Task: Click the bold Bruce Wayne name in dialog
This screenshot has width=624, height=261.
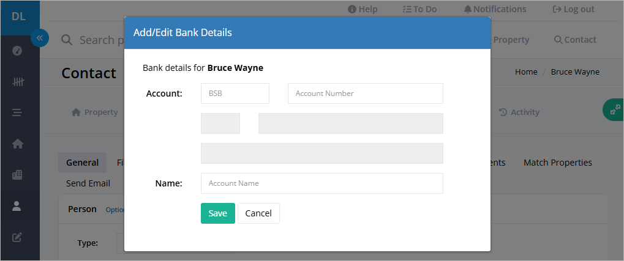Action: (x=235, y=68)
